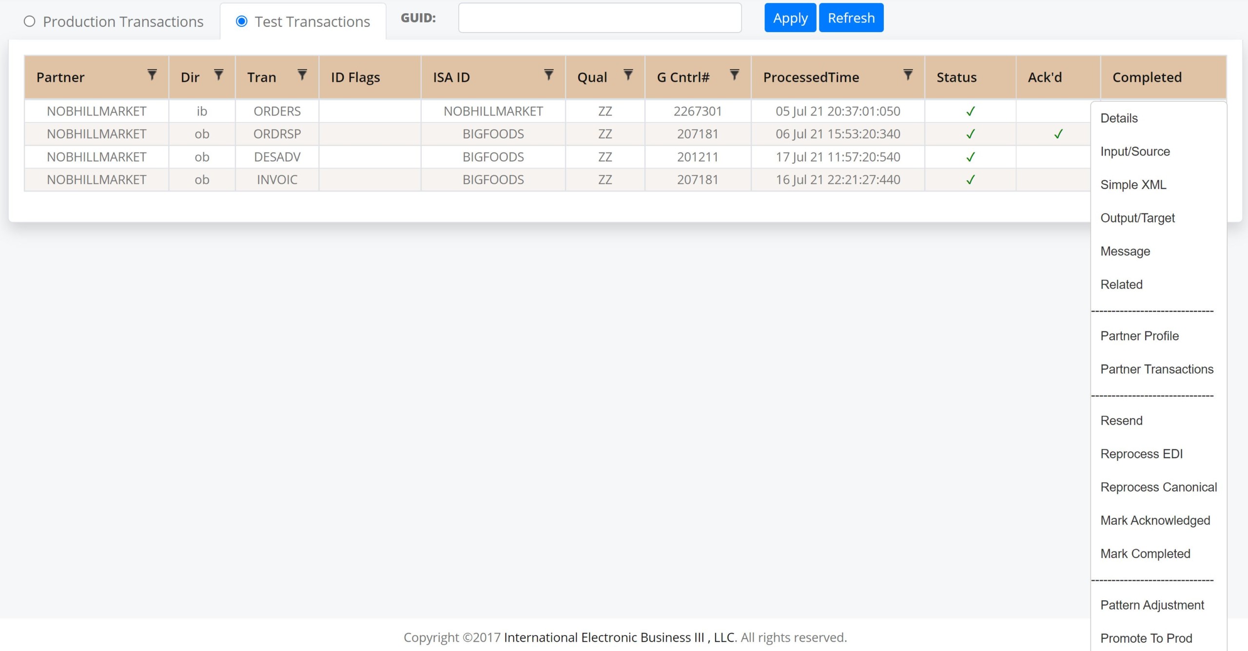Open the ISA ID column filter

549,75
